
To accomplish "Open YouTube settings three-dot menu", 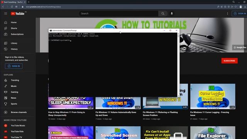I will 227,14.
